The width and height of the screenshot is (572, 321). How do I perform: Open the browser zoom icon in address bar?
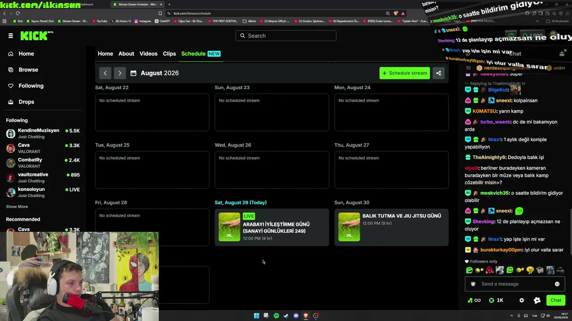[x=387, y=13]
